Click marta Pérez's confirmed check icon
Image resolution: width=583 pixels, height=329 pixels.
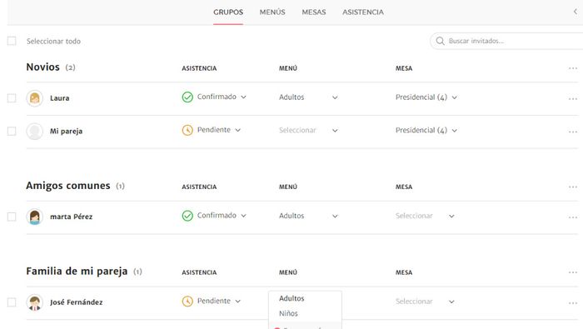coord(187,216)
